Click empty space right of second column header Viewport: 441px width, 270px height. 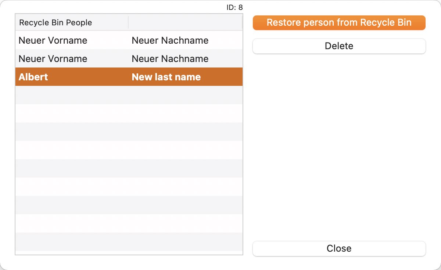[235, 23]
